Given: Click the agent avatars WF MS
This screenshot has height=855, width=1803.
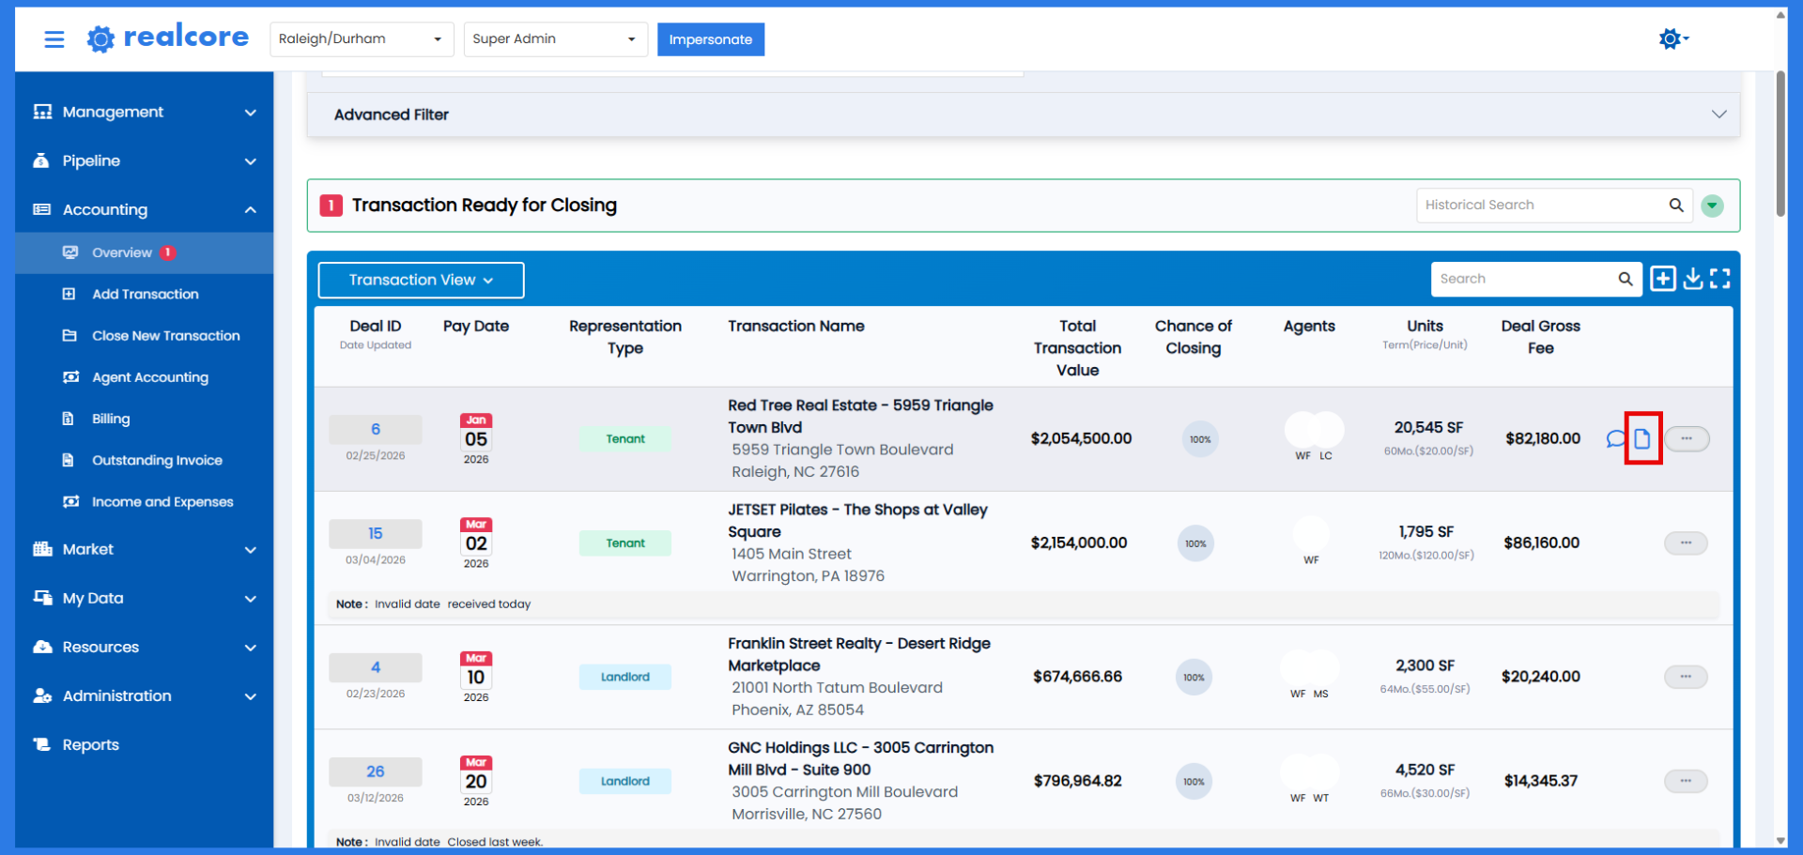Looking at the screenshot, I should [1310, 675].
